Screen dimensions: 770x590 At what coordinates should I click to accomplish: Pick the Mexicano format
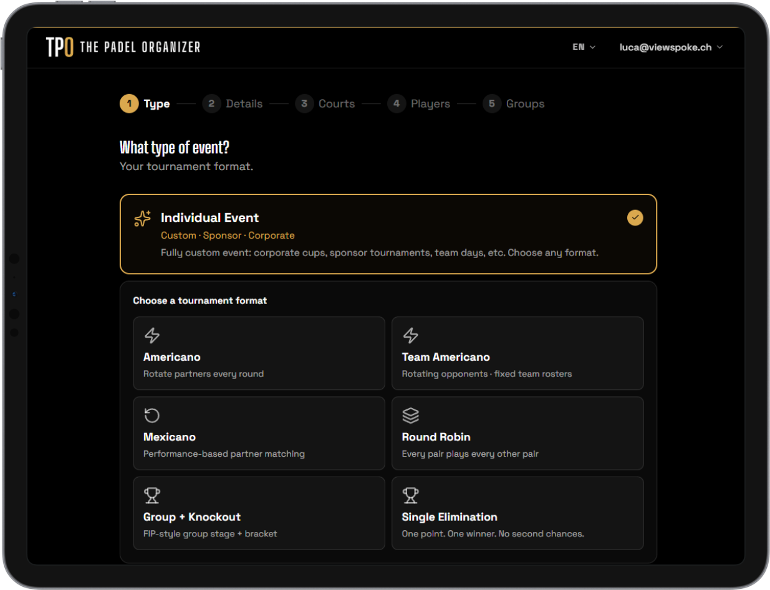[259, 433]
